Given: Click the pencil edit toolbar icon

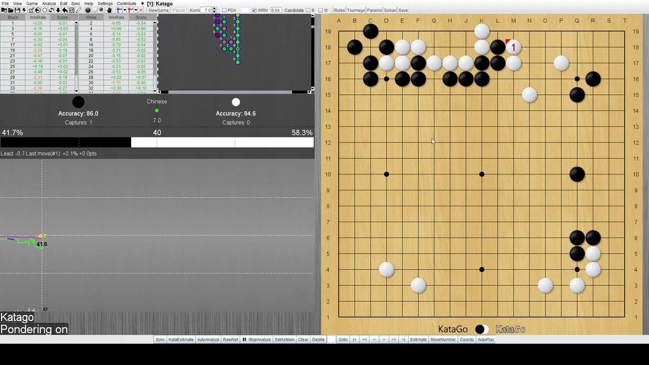Looking at the screenshot, I should [79, 10].
